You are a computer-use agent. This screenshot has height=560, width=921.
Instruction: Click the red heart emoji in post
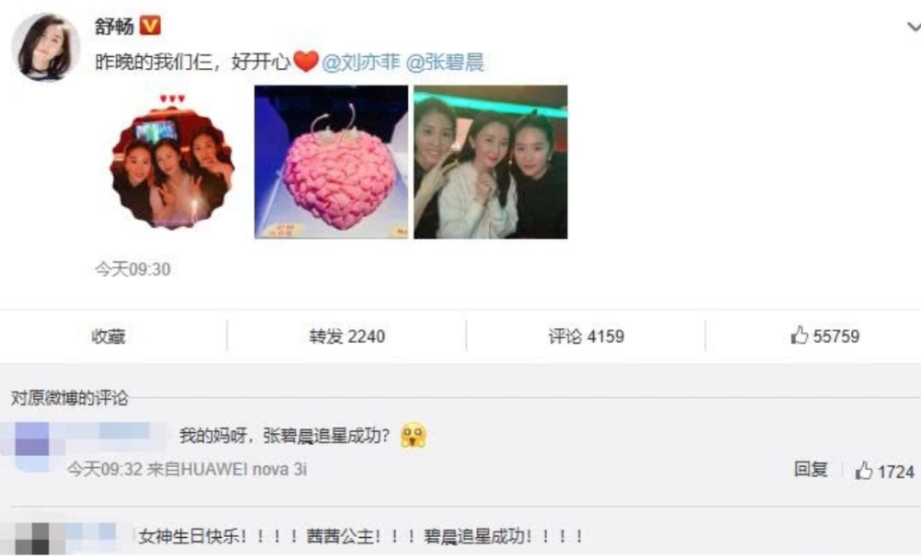tap(306, 61)
